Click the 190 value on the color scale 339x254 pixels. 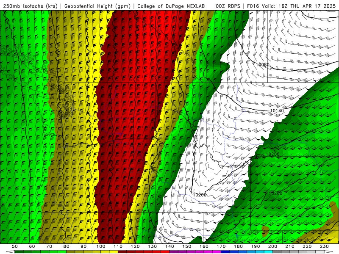tap(256, 246)
